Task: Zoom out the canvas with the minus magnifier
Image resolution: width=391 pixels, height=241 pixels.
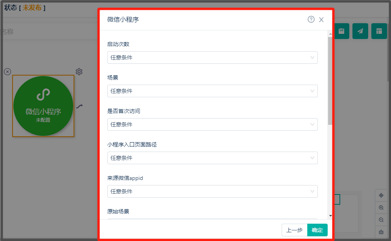Action: (x=381, y=220)
